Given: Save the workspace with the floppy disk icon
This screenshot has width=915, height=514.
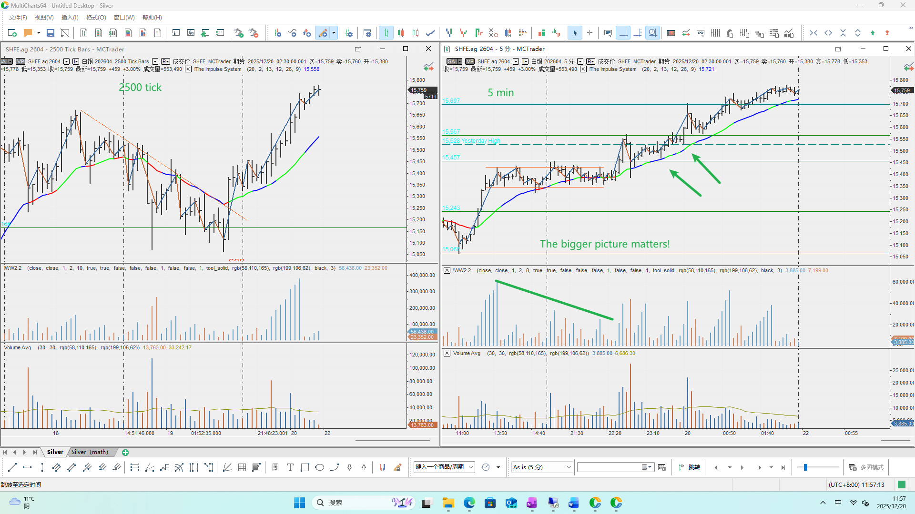Looking at the screenshot, I should 50,33.
